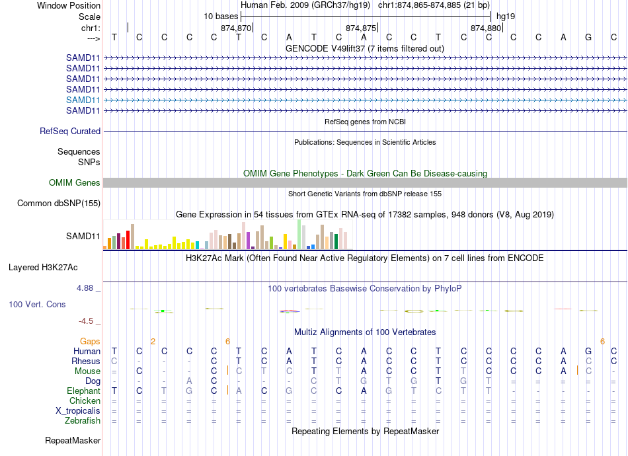The image size is (628, 456).
Task: Click the purple bar in GTEx expression chart
Action: point(249,241)
